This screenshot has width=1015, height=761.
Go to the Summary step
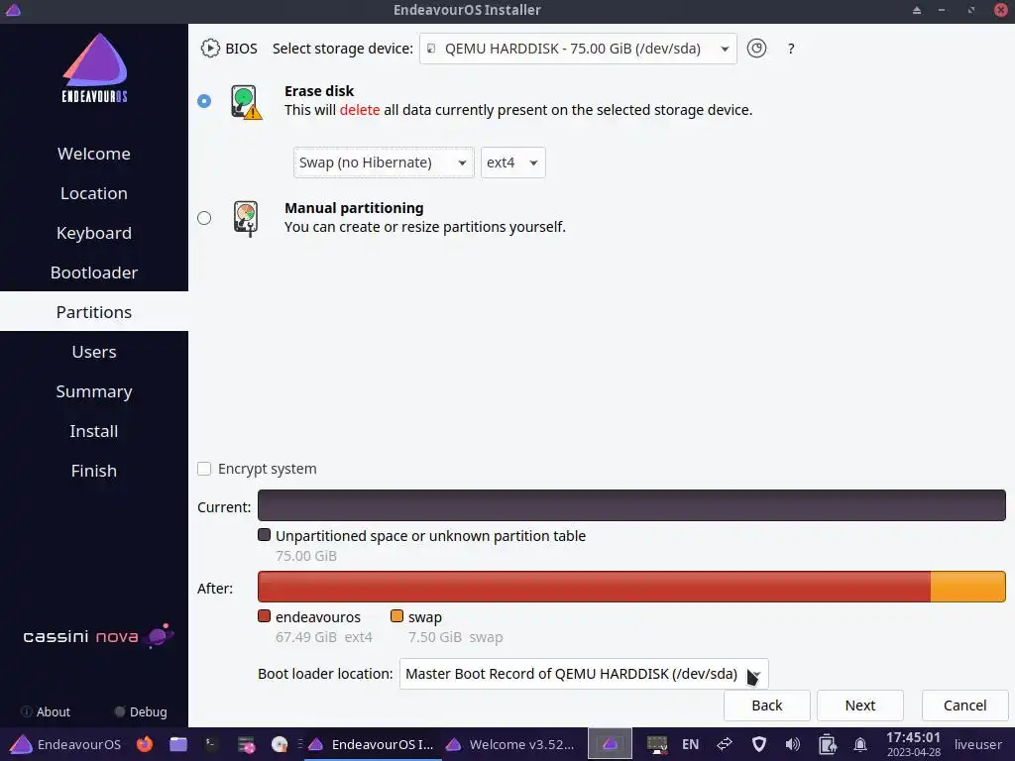click(94, 391)
